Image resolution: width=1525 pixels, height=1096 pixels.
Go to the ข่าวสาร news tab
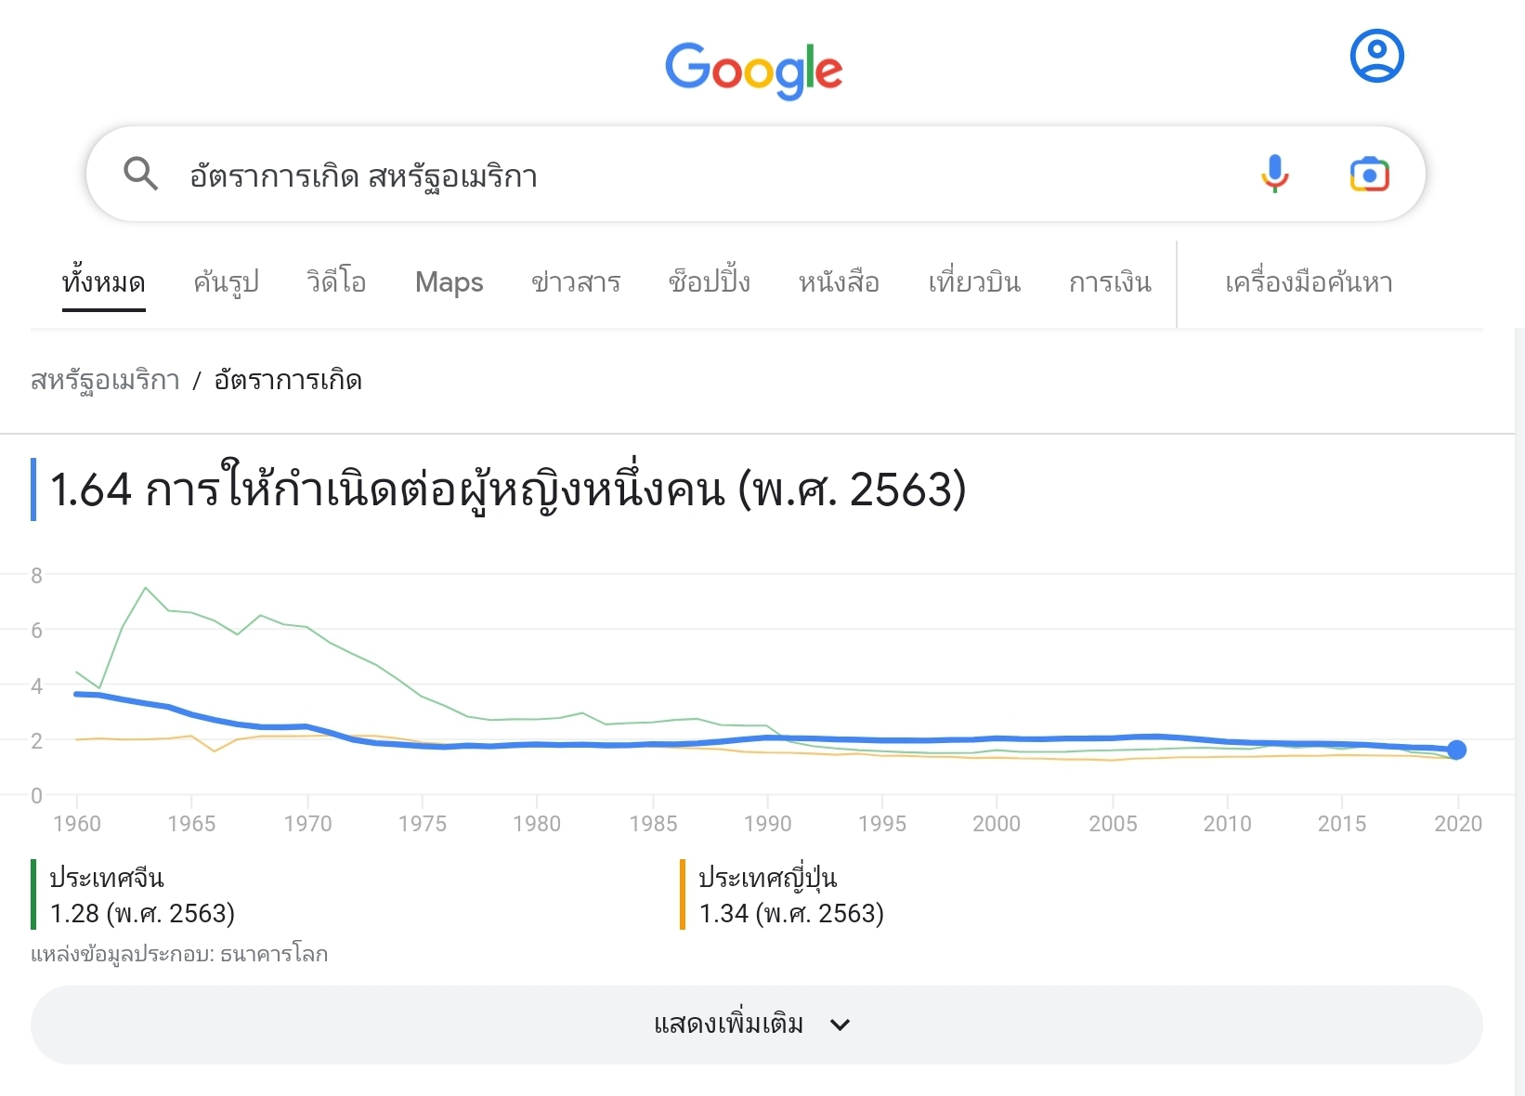coord(576,281)
